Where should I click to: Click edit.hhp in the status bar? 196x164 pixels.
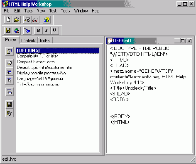click(x=9, y=159)
